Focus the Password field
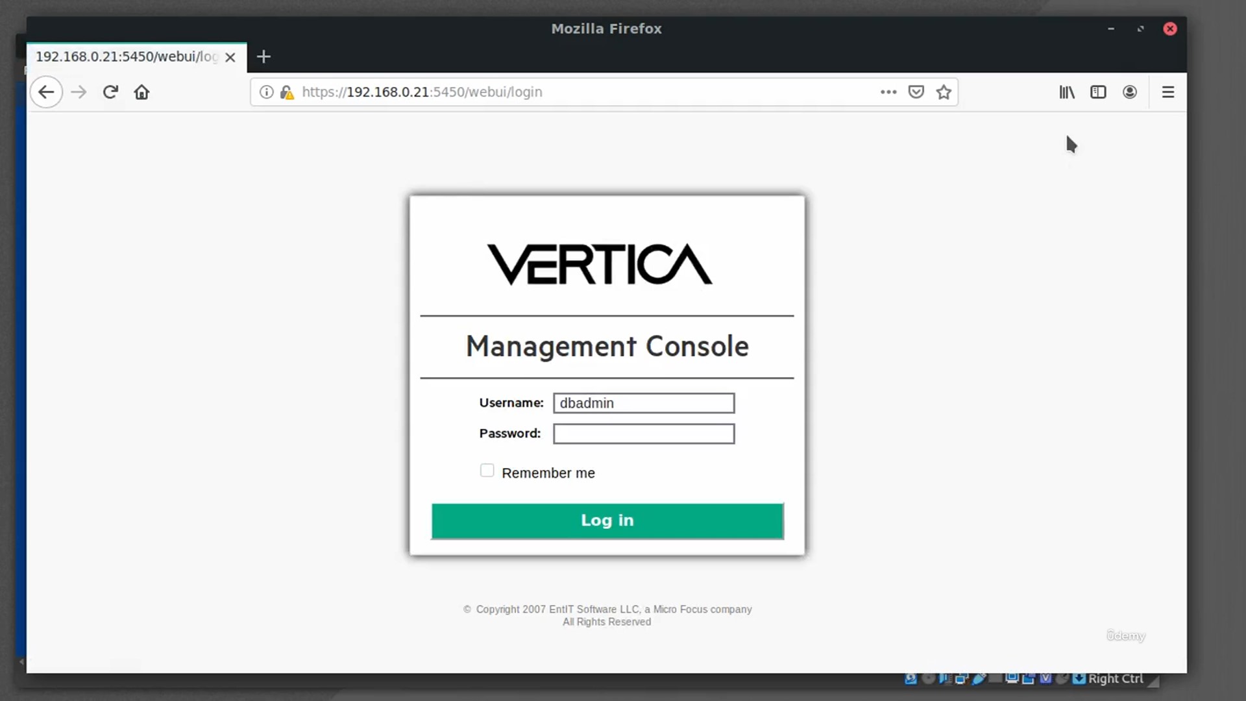The height and width of the screenshot is (701, 1246). coord(644,434)
